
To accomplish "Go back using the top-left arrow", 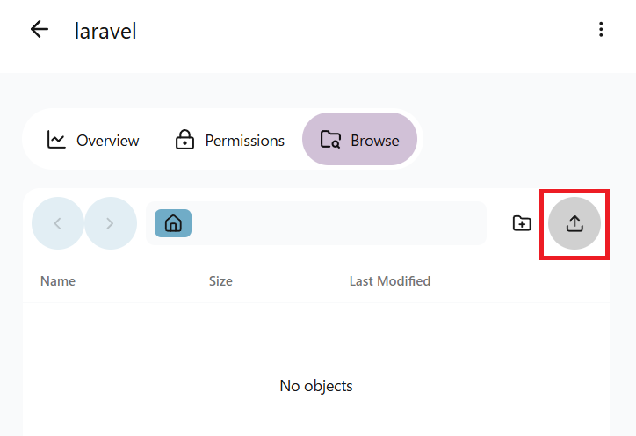I will 40,30.
